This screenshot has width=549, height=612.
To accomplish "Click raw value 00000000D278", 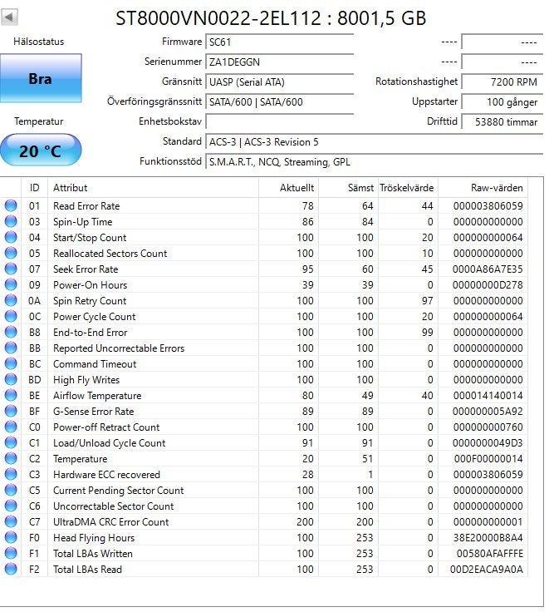I will coord(488,285).
